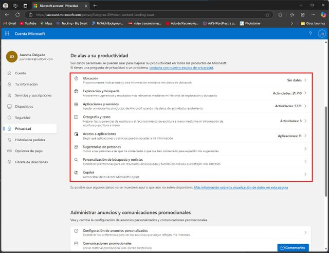Open a new browser tab with plus icon
Image resolution: width=329 pixels, height=253 pixels.
pyautogui.click(x=95, y=5)
